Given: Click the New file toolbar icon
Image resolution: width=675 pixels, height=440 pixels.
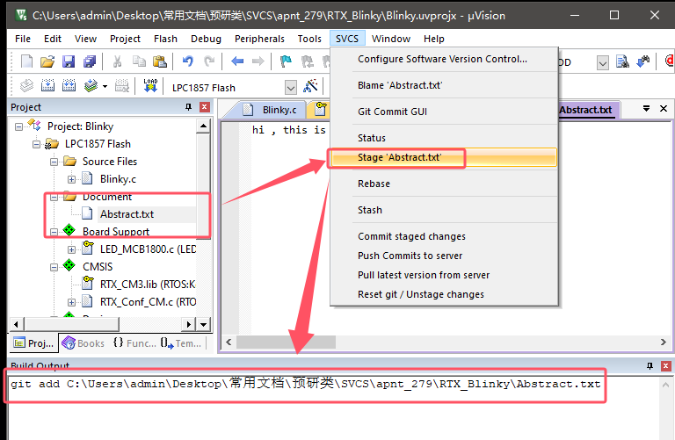Looking at the screenshot, I should [x=26, y=61].
